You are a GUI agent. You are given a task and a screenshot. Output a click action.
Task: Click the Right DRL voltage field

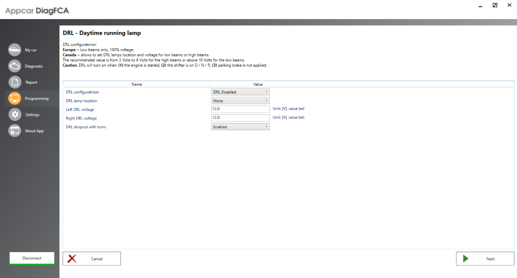(240, 118)
